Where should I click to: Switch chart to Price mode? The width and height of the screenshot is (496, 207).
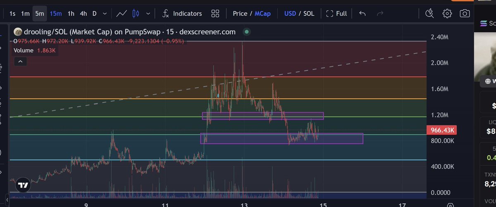pyautogui.click(x=240, y=14)
